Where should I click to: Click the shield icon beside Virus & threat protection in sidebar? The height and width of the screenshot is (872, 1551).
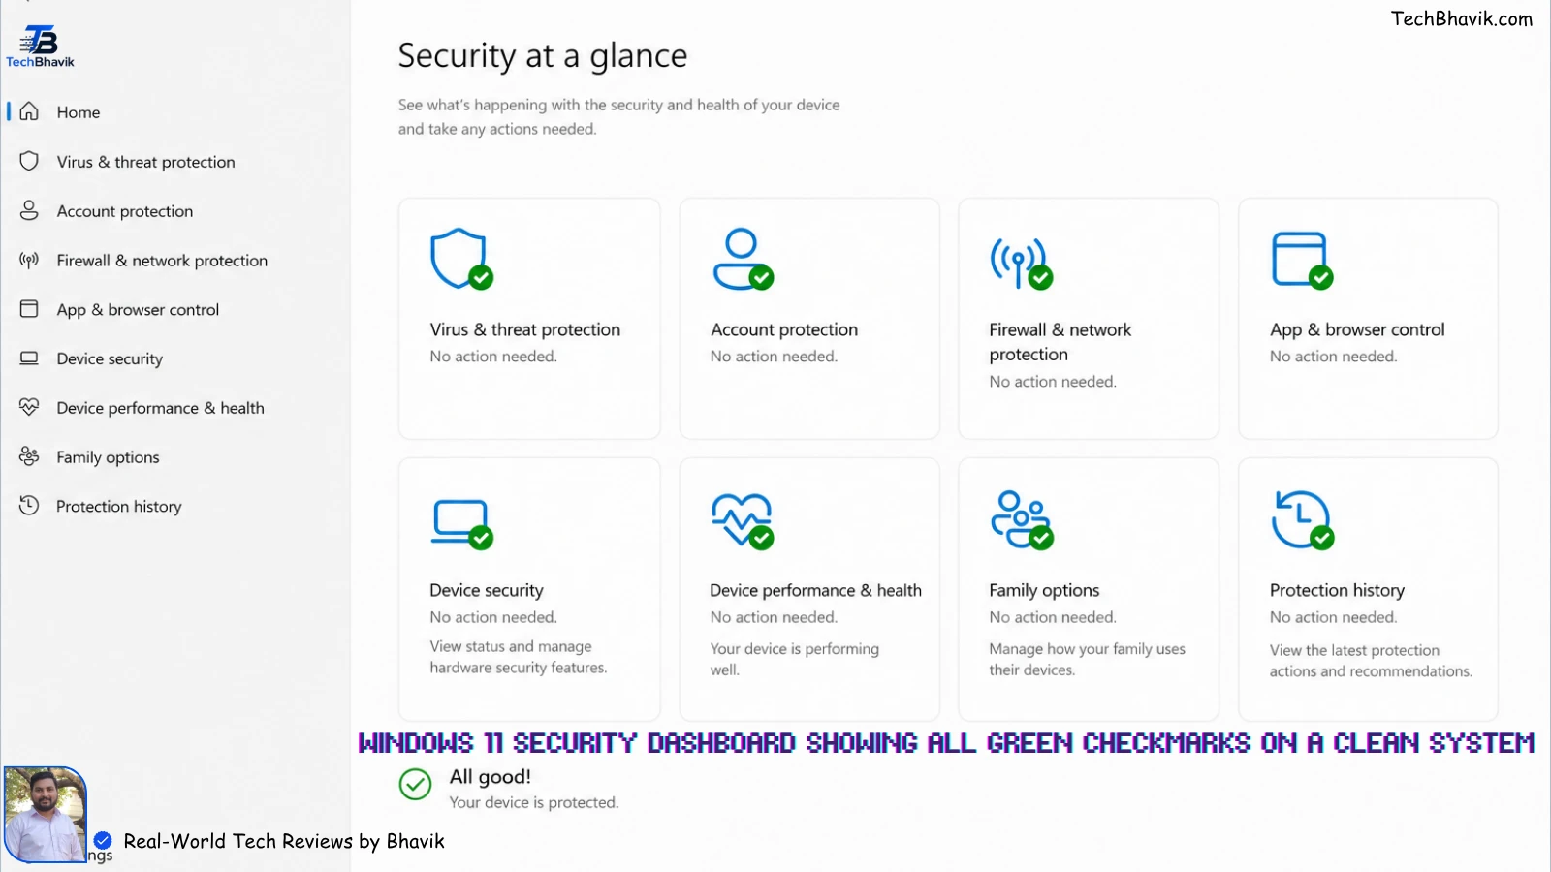(x=29, y=161)
